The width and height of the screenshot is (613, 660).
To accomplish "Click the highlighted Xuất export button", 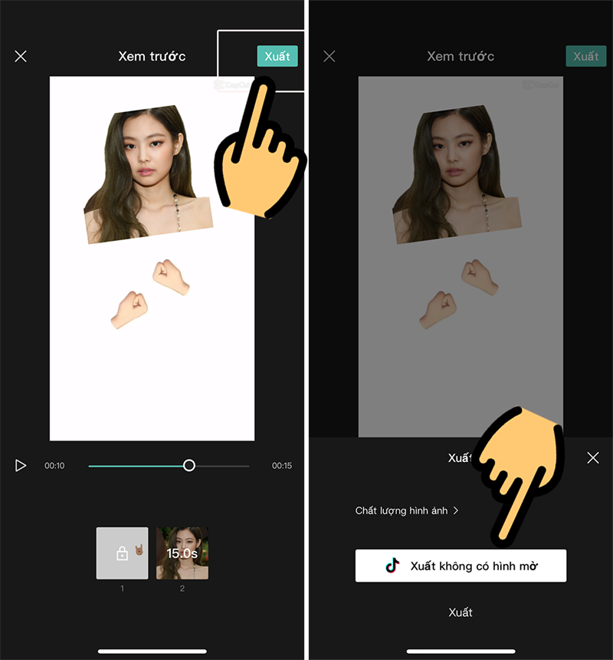I will point(277,56).
